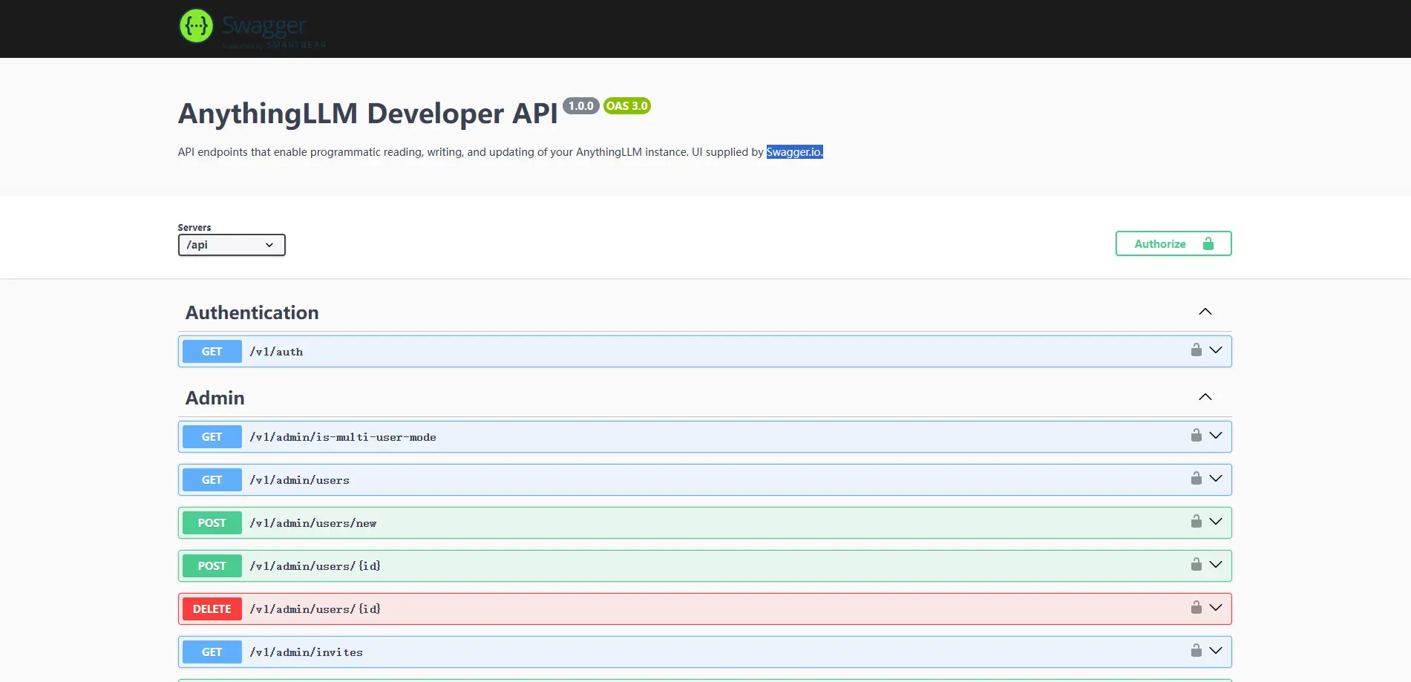Click the lock icon on GET /v1/auth
This screenshot has width=1411, height=682.
pos(1196,350)
